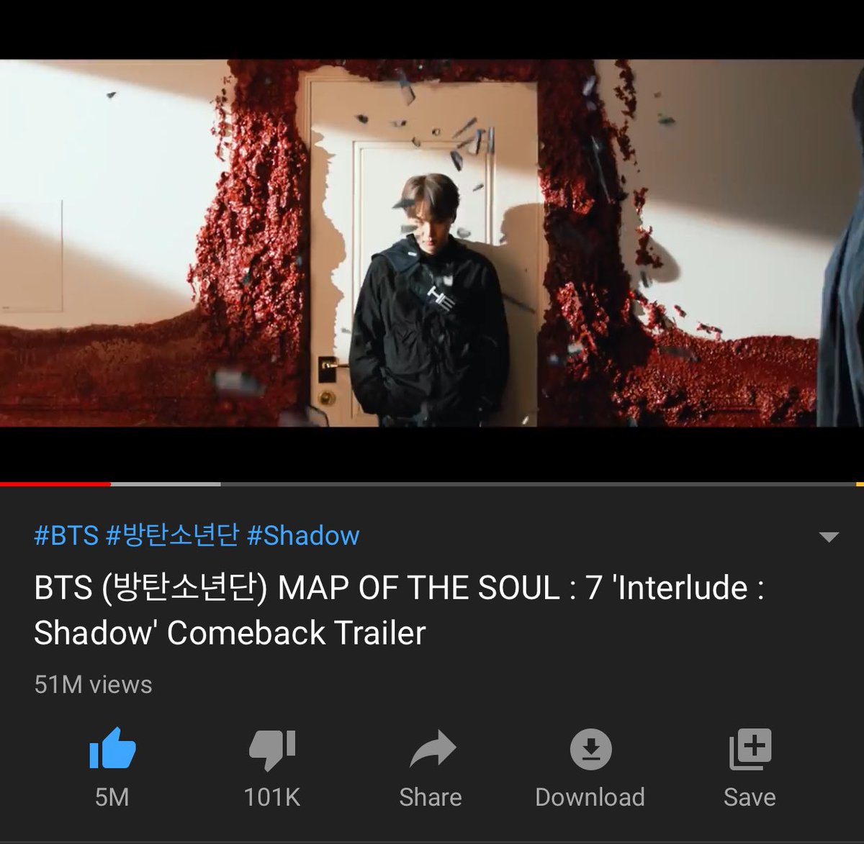Open the #Shadow hashtag
864x844 pixels.
coord(303,535)
